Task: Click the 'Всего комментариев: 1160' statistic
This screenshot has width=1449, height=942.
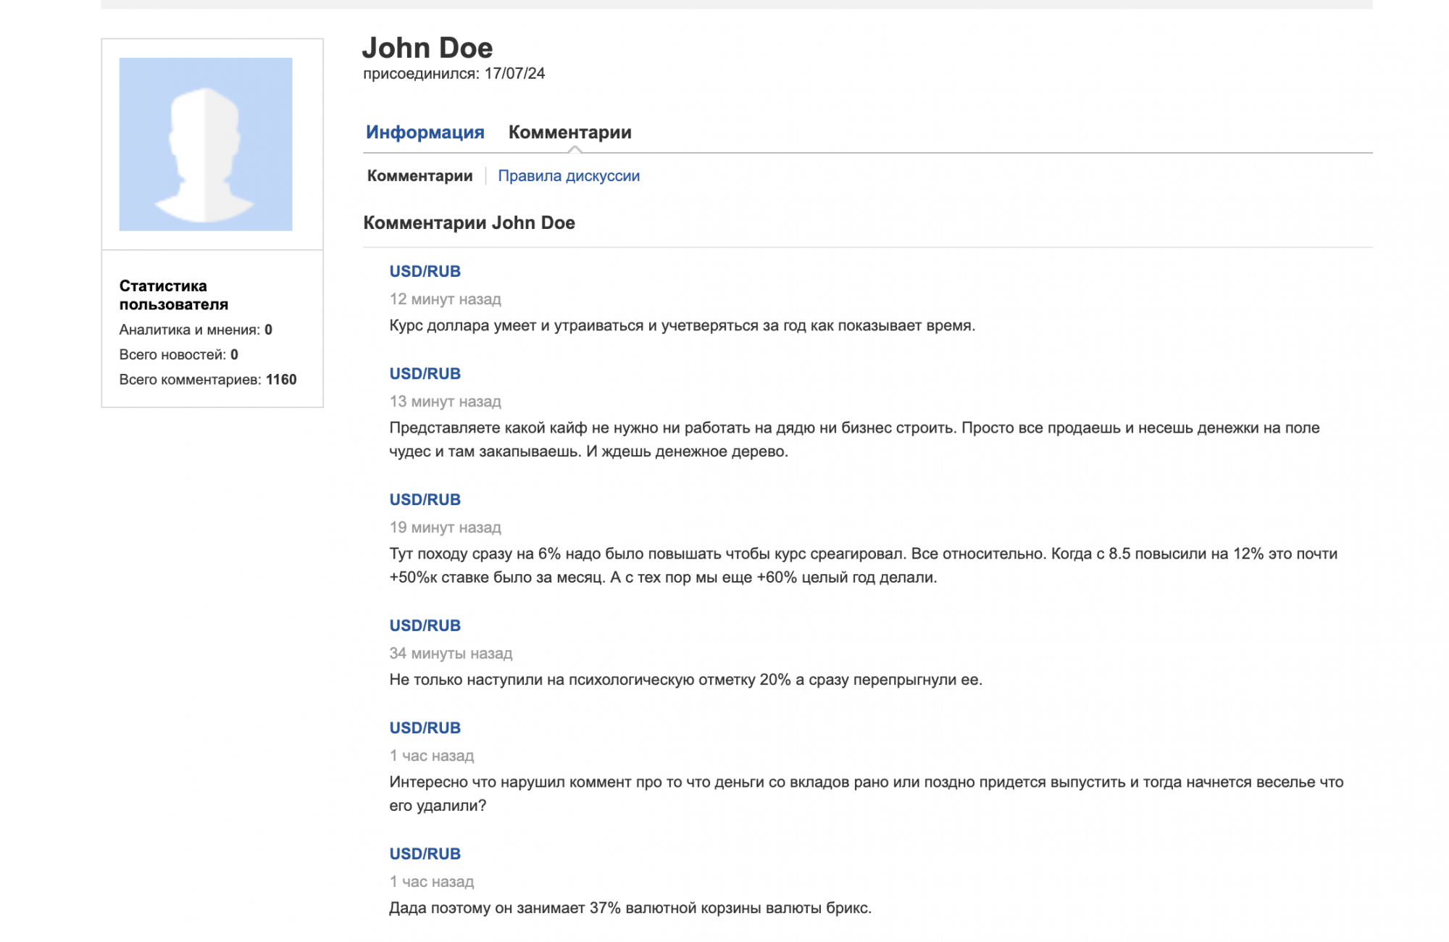Action: 208,379
